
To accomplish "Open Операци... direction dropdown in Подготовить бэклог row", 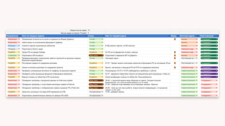I will click(x=14, y=49).
